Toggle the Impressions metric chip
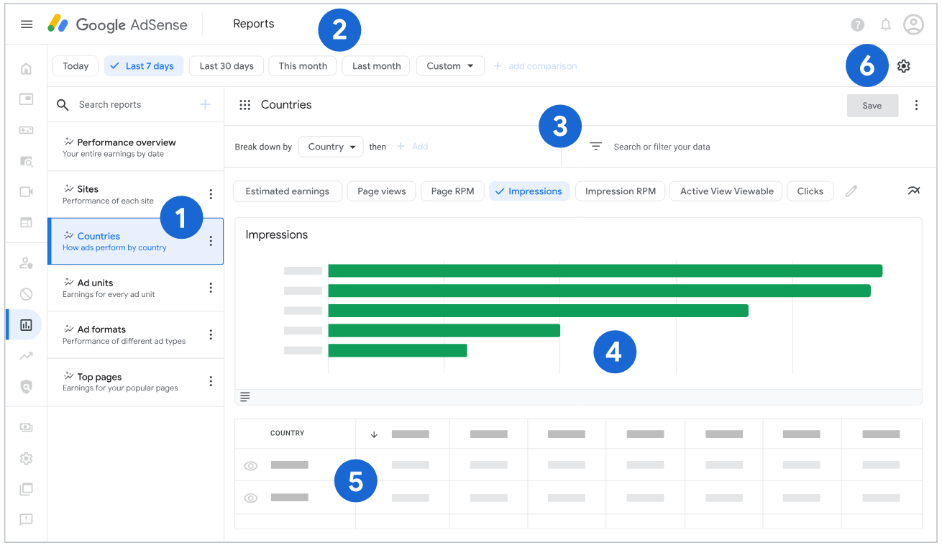The width and height of the screenshot is (942, 548). [x=529, y=191]
